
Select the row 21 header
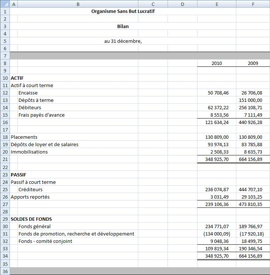pos(5,159)
